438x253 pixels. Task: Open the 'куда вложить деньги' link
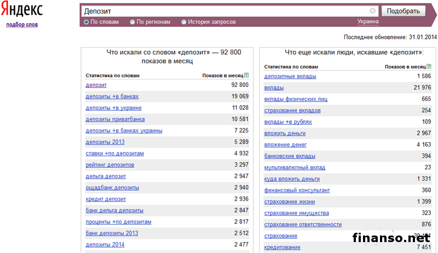pos(292,179)
